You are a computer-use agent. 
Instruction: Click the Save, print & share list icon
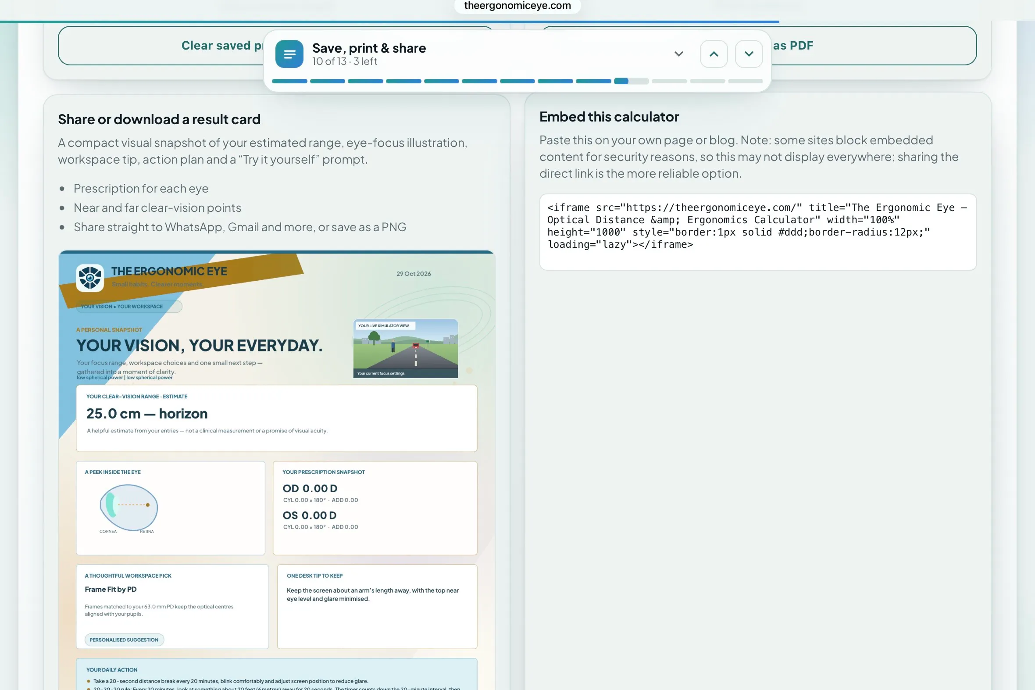[289, 54]
